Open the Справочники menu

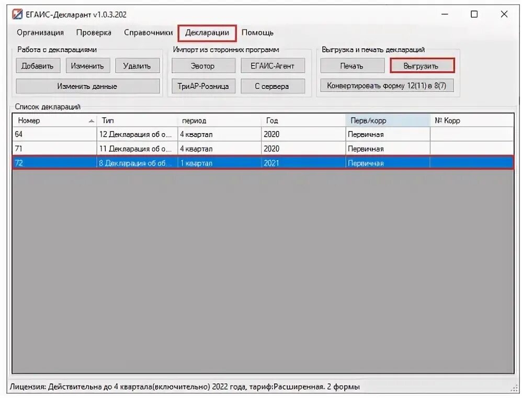point(148,32)
